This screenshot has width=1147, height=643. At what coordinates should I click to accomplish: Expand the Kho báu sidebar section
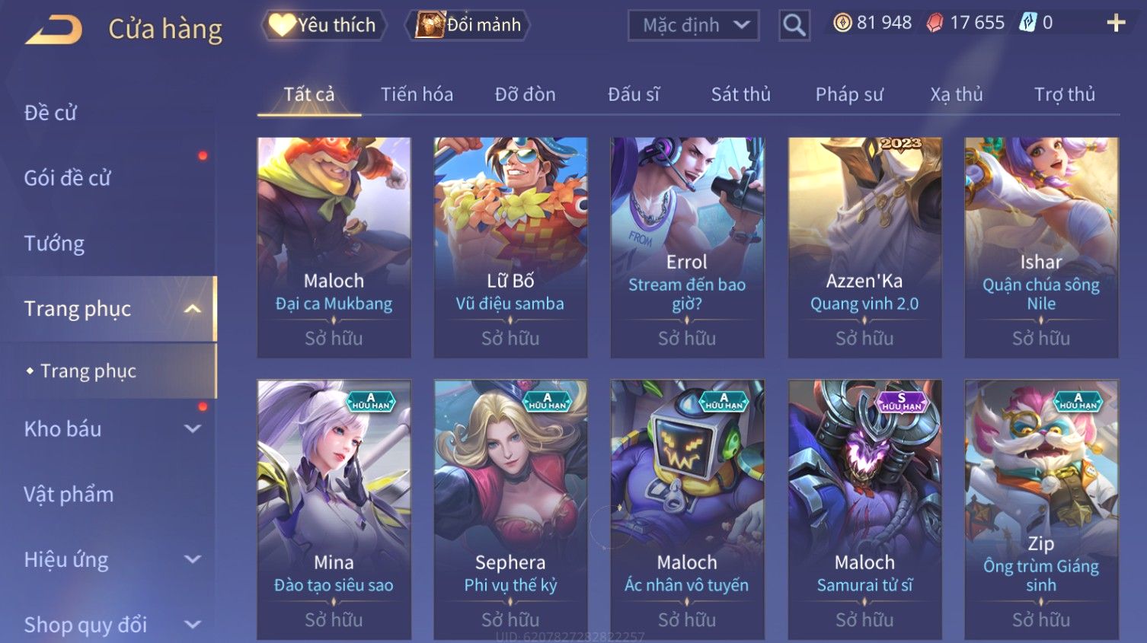pos(193,429)
